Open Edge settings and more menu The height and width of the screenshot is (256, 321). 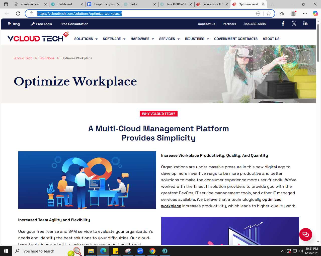tap(305, 13)
